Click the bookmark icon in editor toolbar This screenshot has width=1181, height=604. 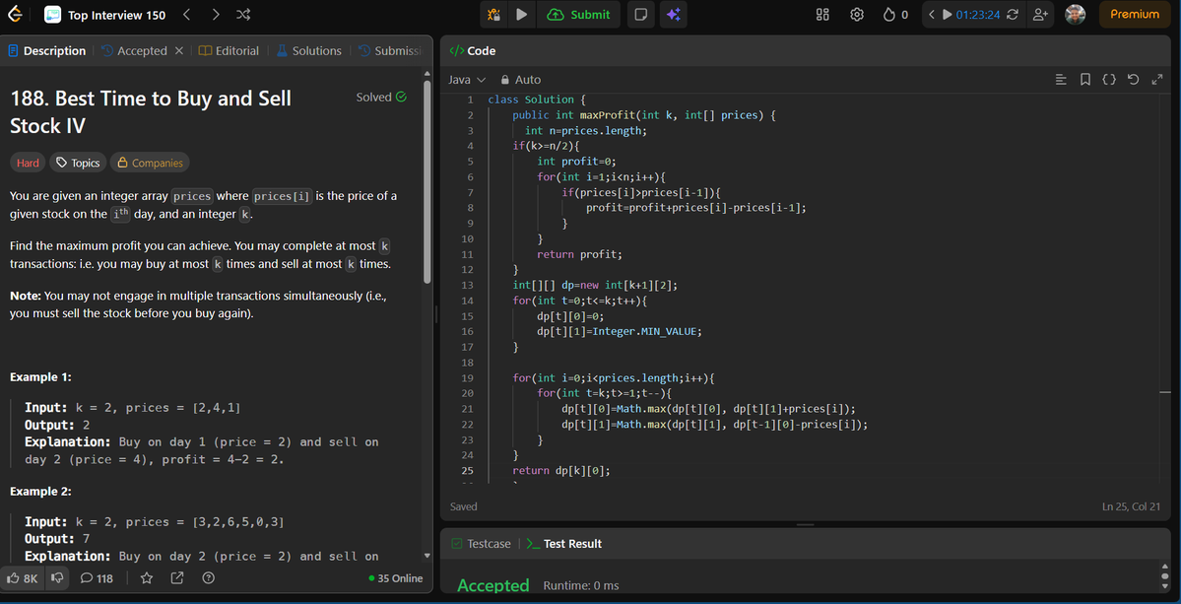point(1085,80)
